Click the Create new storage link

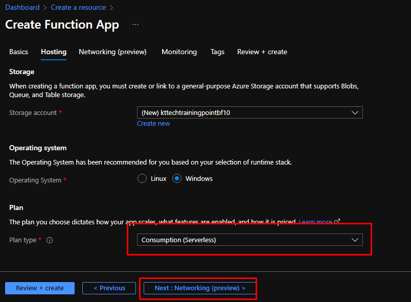coord(153,124)
